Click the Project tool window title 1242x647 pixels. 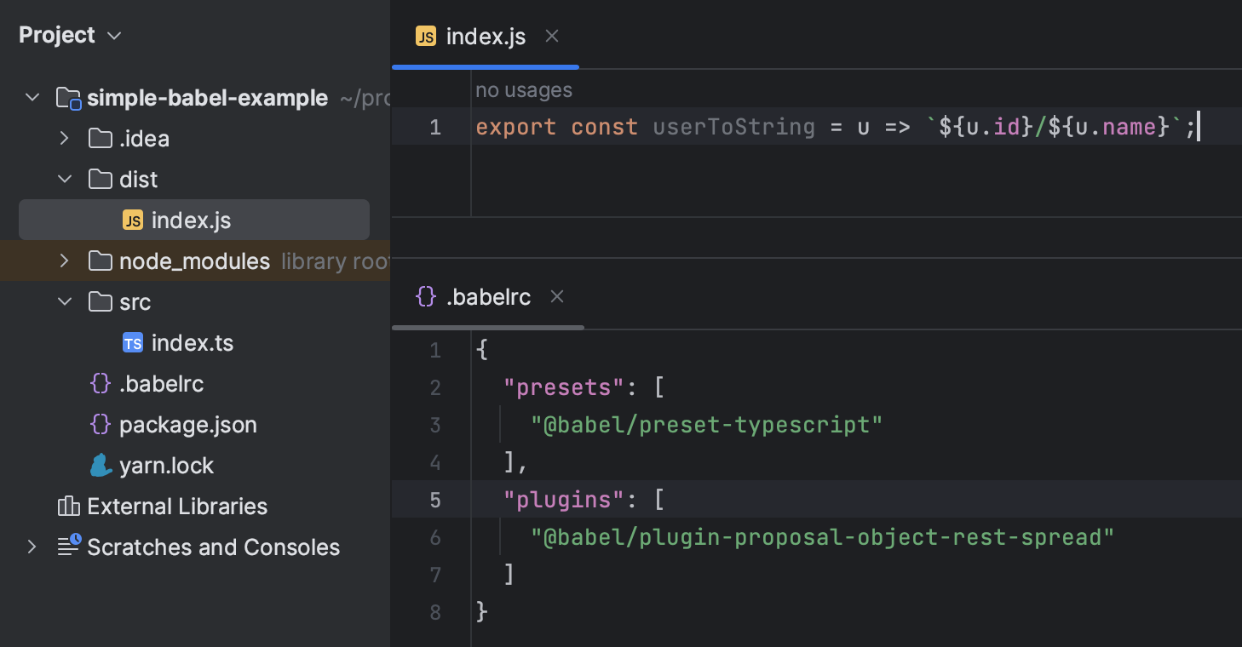tap(57, 35)
